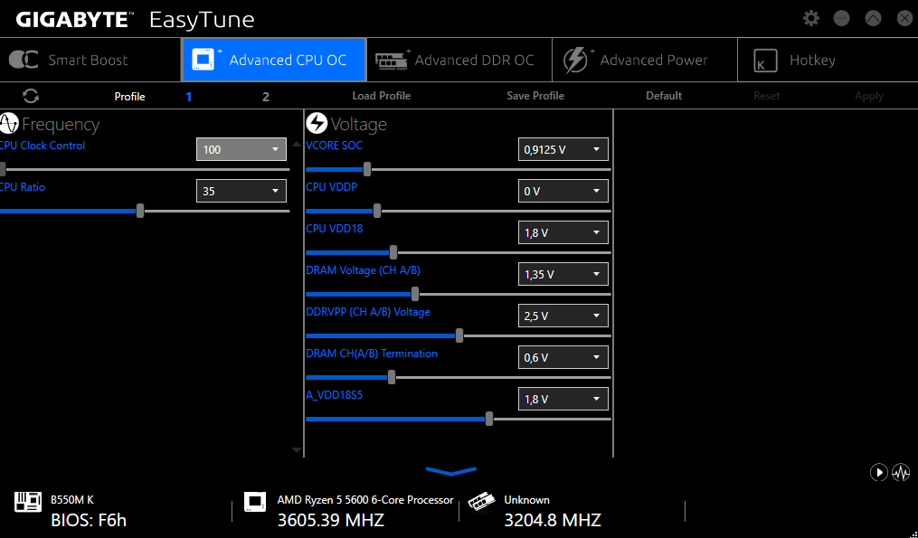Click the 3204.8 MHZ memory speed
918x538 pixels.
tap(553, 520)
